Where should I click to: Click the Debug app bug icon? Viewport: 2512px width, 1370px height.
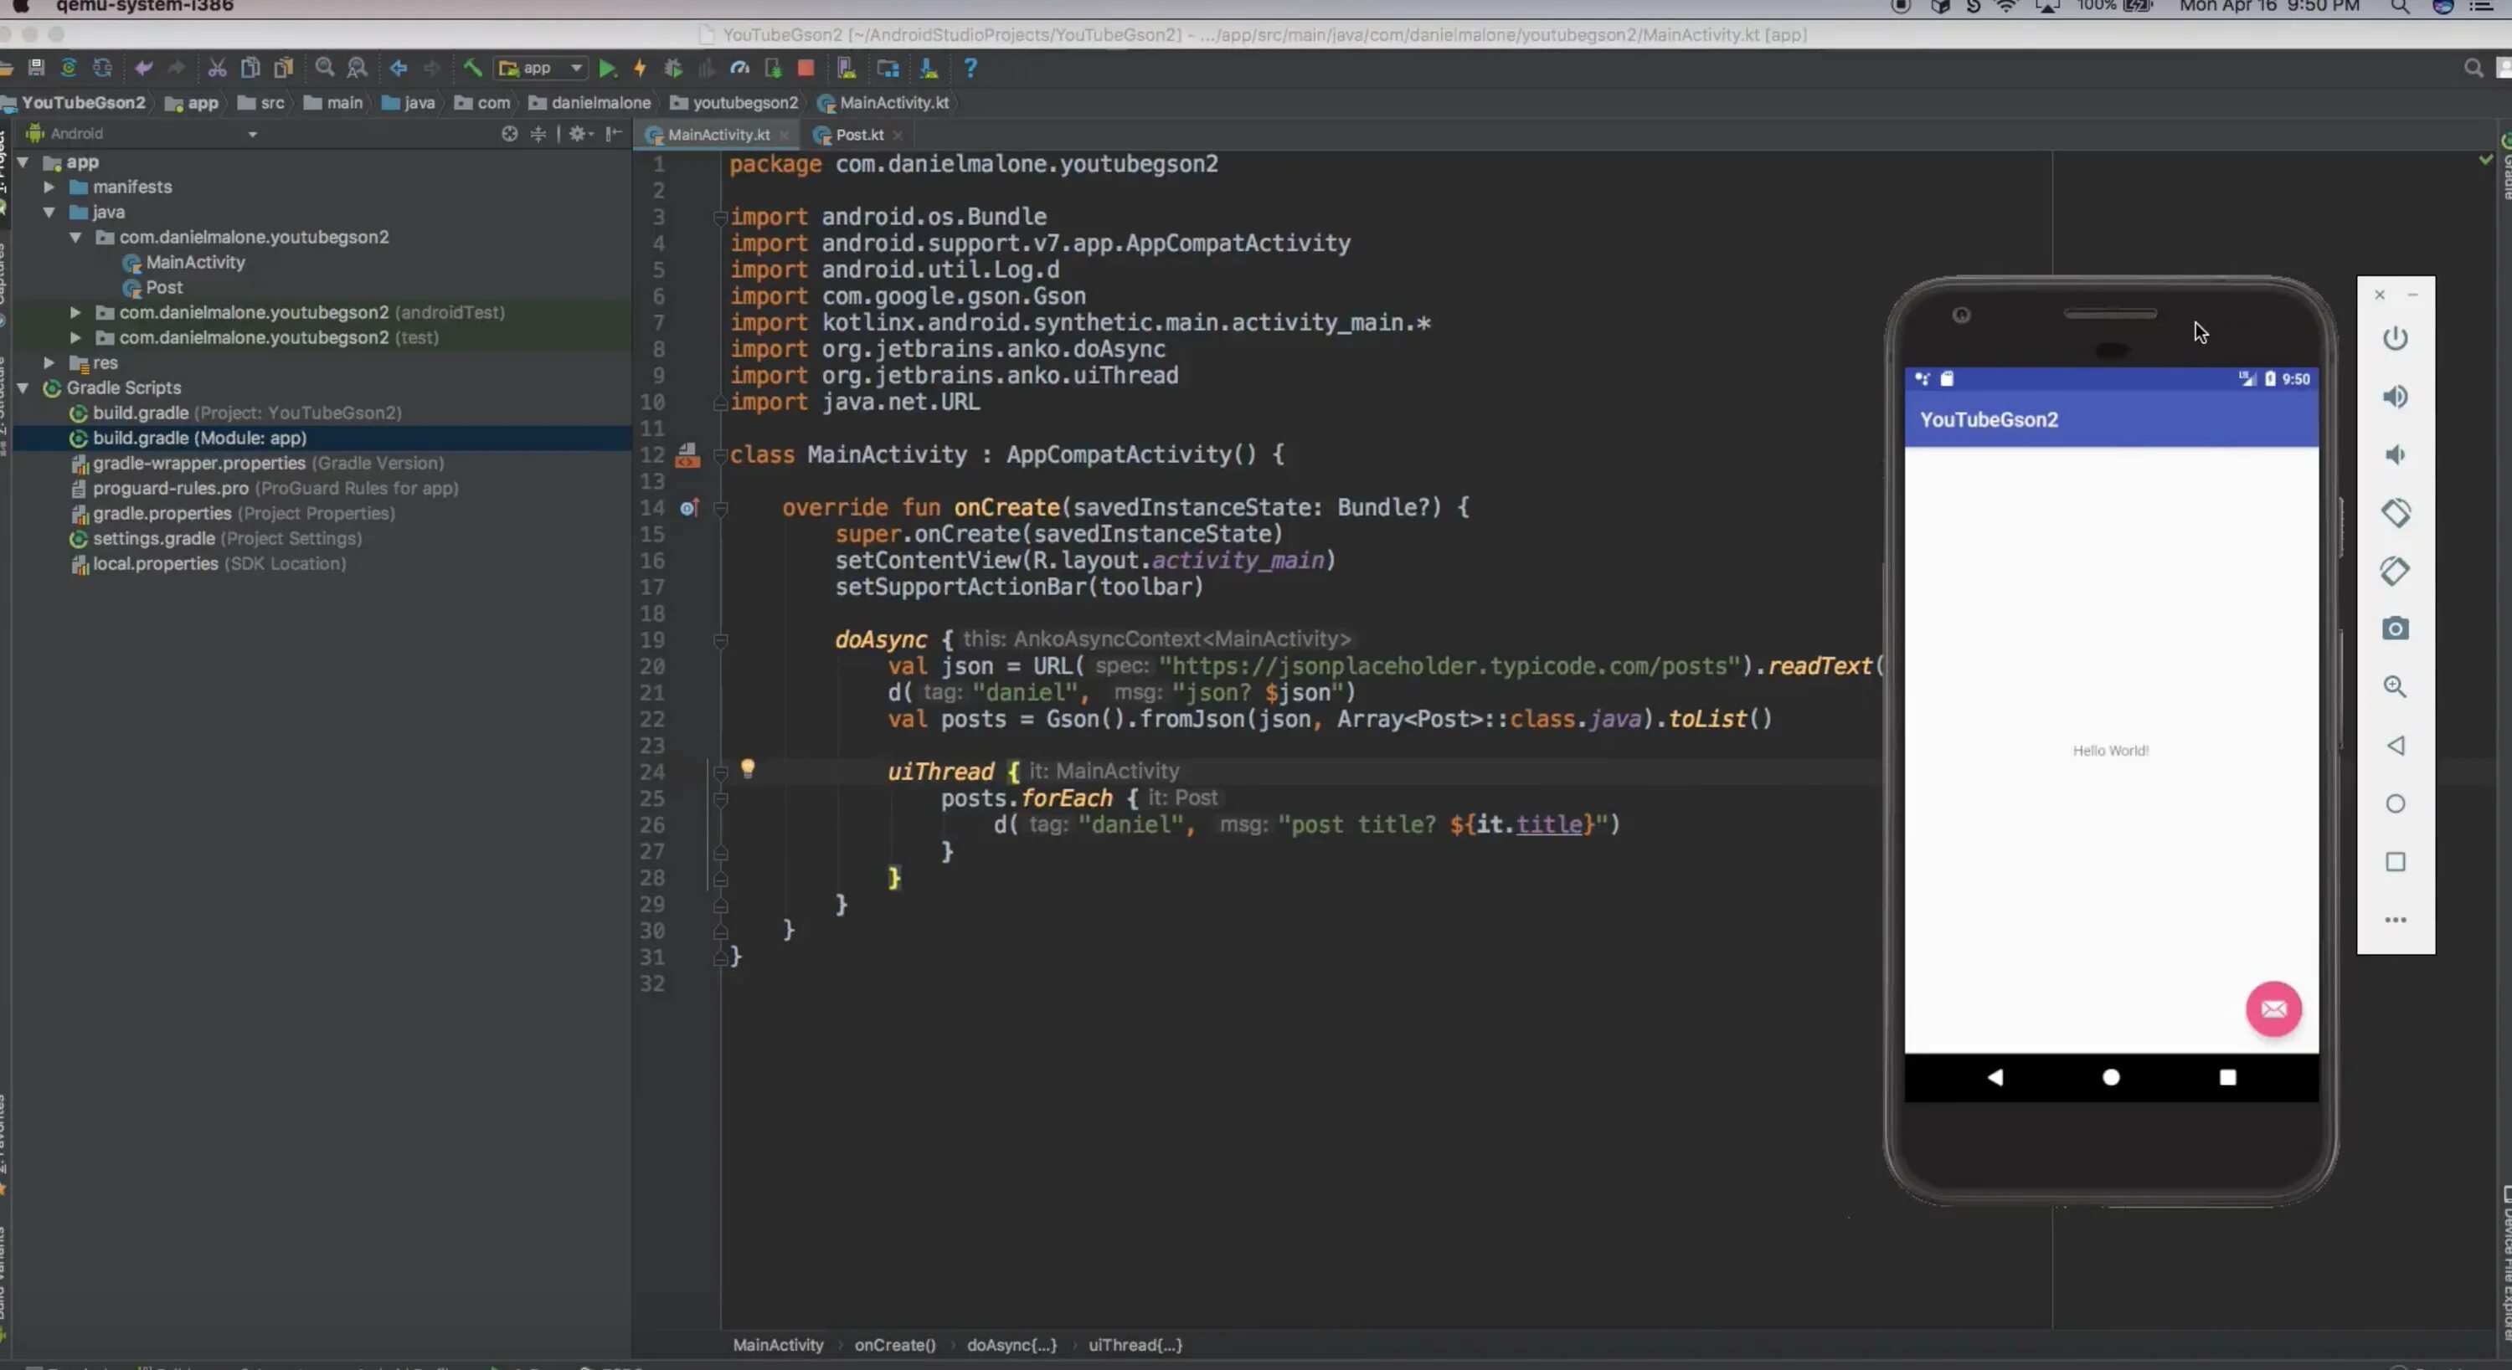point(673,69)
